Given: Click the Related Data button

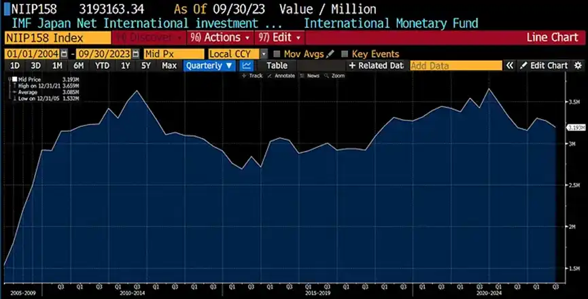Looking at the screenshot, I should pyautogui.click(x=376, y=66).
